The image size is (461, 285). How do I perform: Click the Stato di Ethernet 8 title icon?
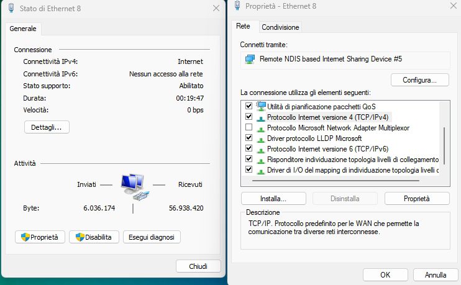tap(11, 8)
